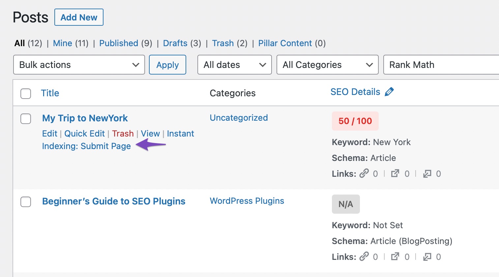Click link chain icon for Beginner's Guide post
This screenshot has width=499, height=277.
(x=364, y=257)
